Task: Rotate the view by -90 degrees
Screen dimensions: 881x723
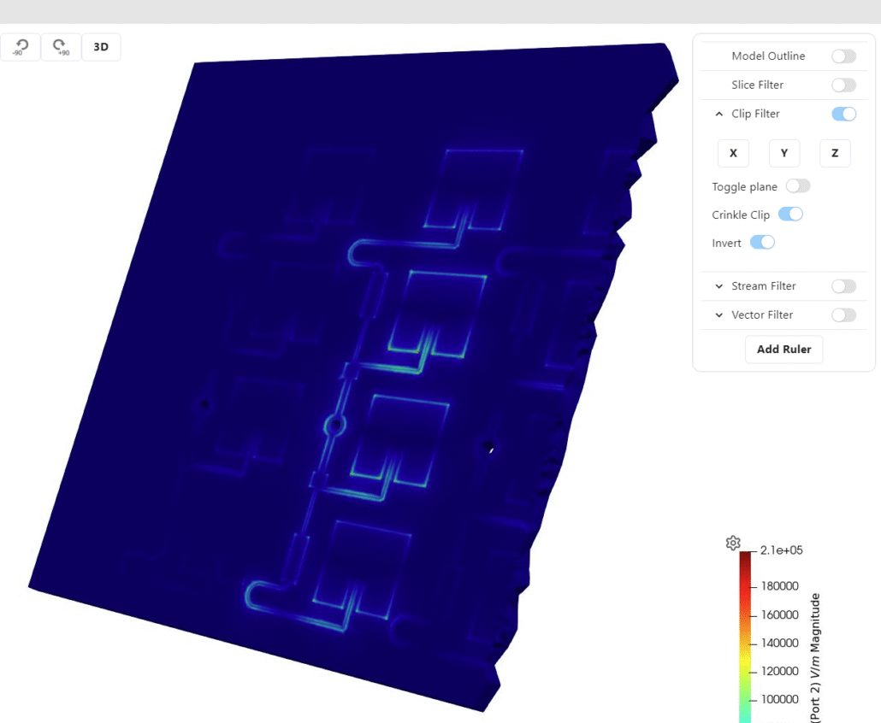Action: tap(21, 47)
